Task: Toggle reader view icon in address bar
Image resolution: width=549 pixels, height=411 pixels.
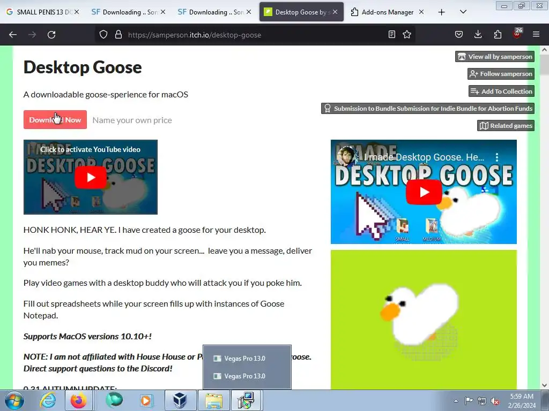Action: click(x=392, y=34)
